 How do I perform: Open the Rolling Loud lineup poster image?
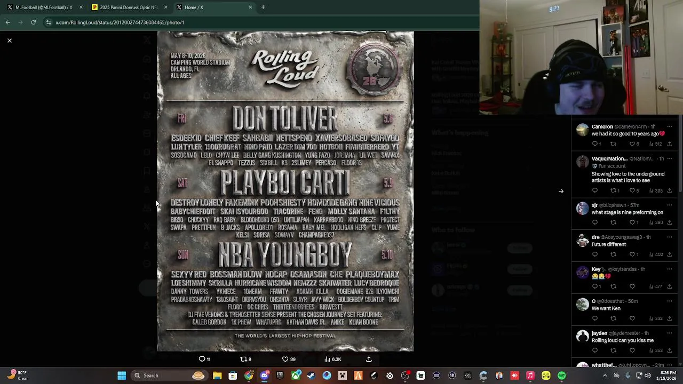click(285, 191)
